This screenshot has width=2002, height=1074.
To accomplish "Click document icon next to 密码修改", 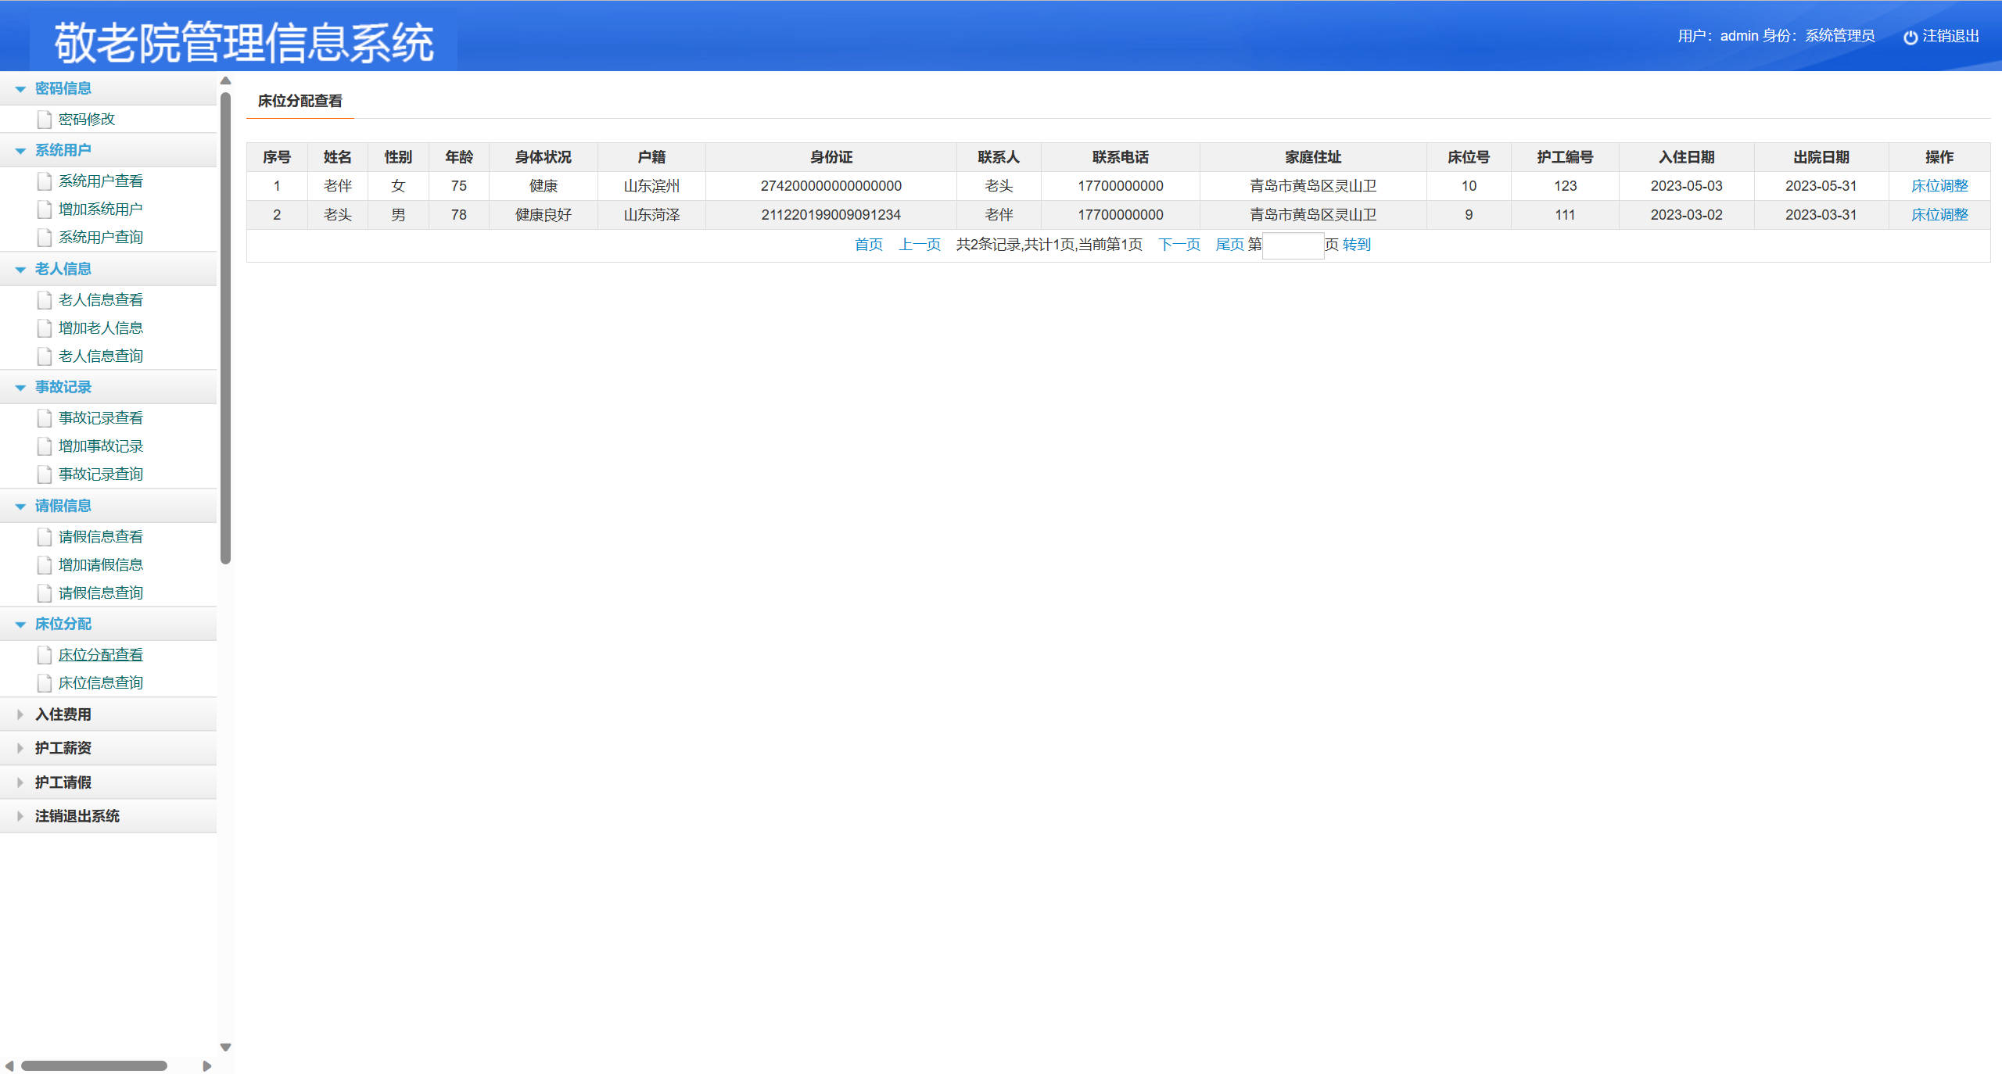I will [45, 120].
